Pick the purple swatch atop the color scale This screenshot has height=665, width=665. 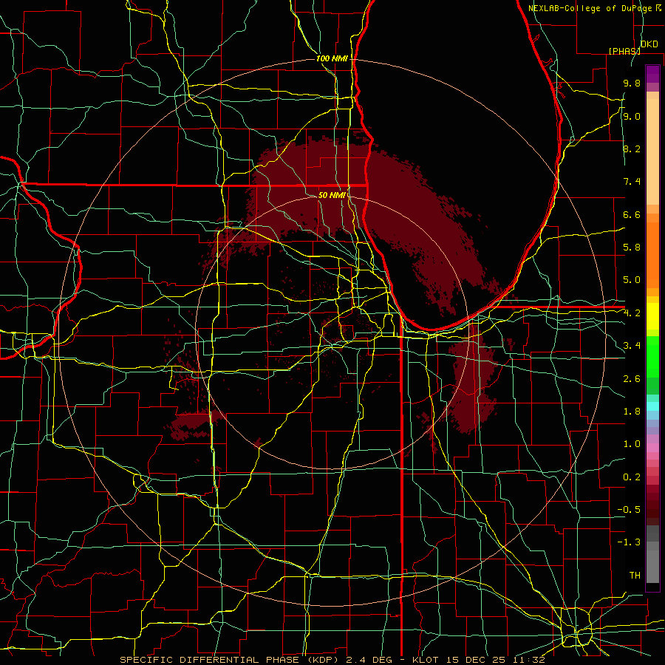click(652, 74)
